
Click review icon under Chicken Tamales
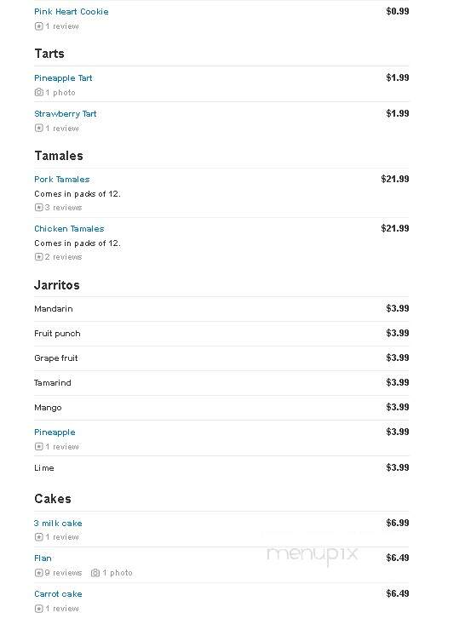38,257
